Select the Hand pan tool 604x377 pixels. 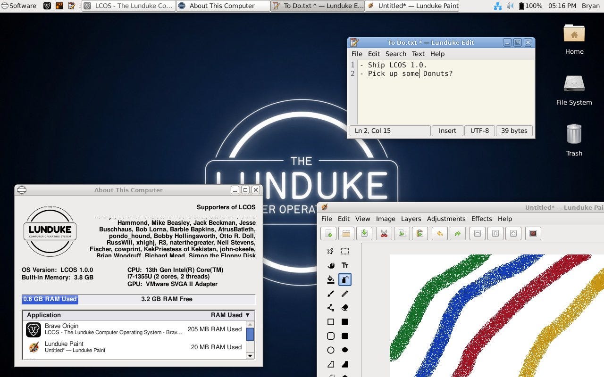[331, 265]
